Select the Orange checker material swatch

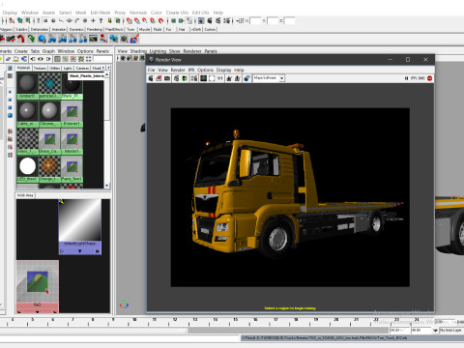click(x=49, y=168)
